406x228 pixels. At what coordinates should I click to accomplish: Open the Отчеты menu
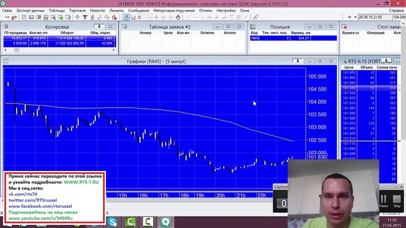206,11
